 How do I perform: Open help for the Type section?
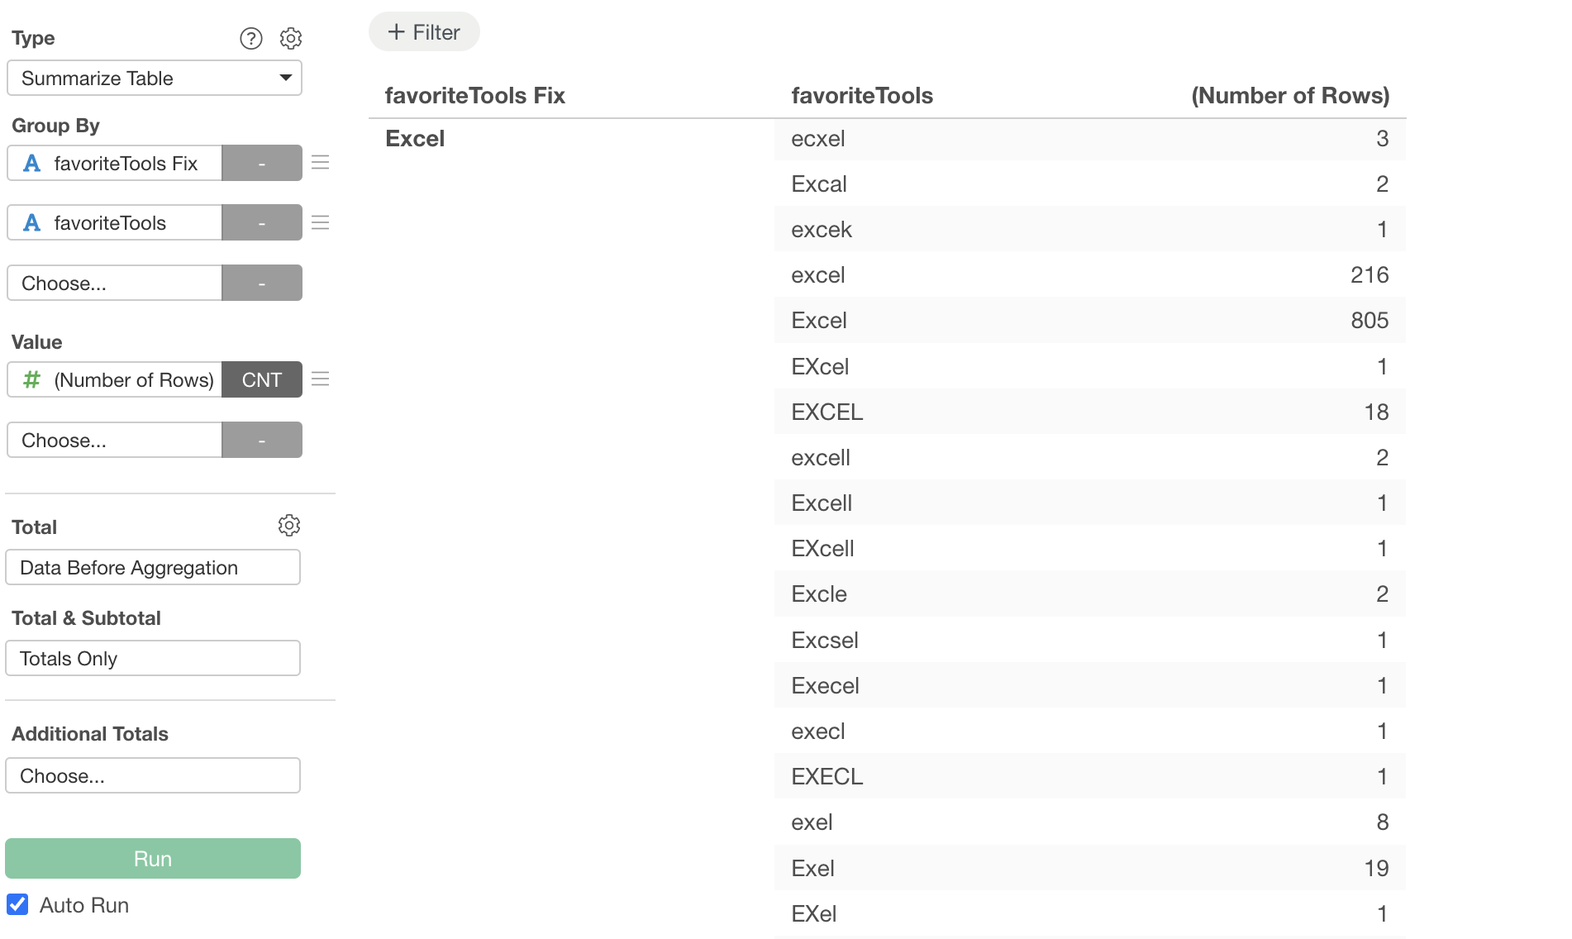pyautogui.click(x=251, y=38)
